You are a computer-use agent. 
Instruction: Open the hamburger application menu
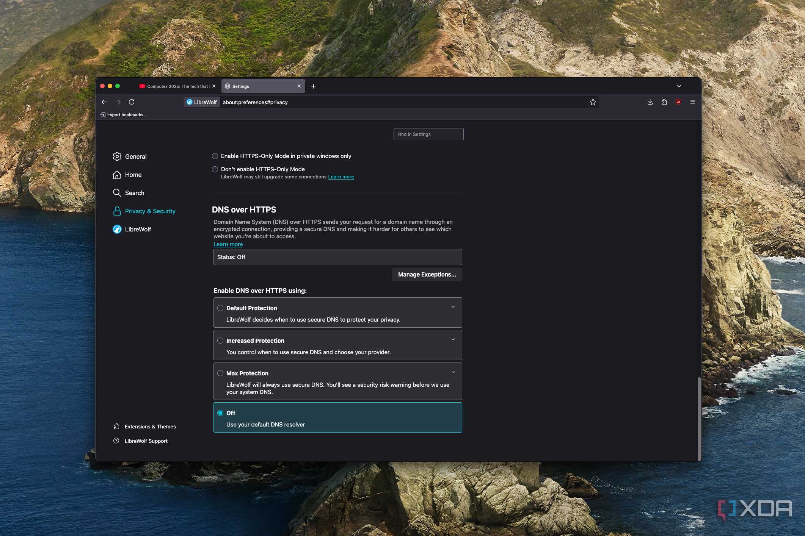click(693, 102)
